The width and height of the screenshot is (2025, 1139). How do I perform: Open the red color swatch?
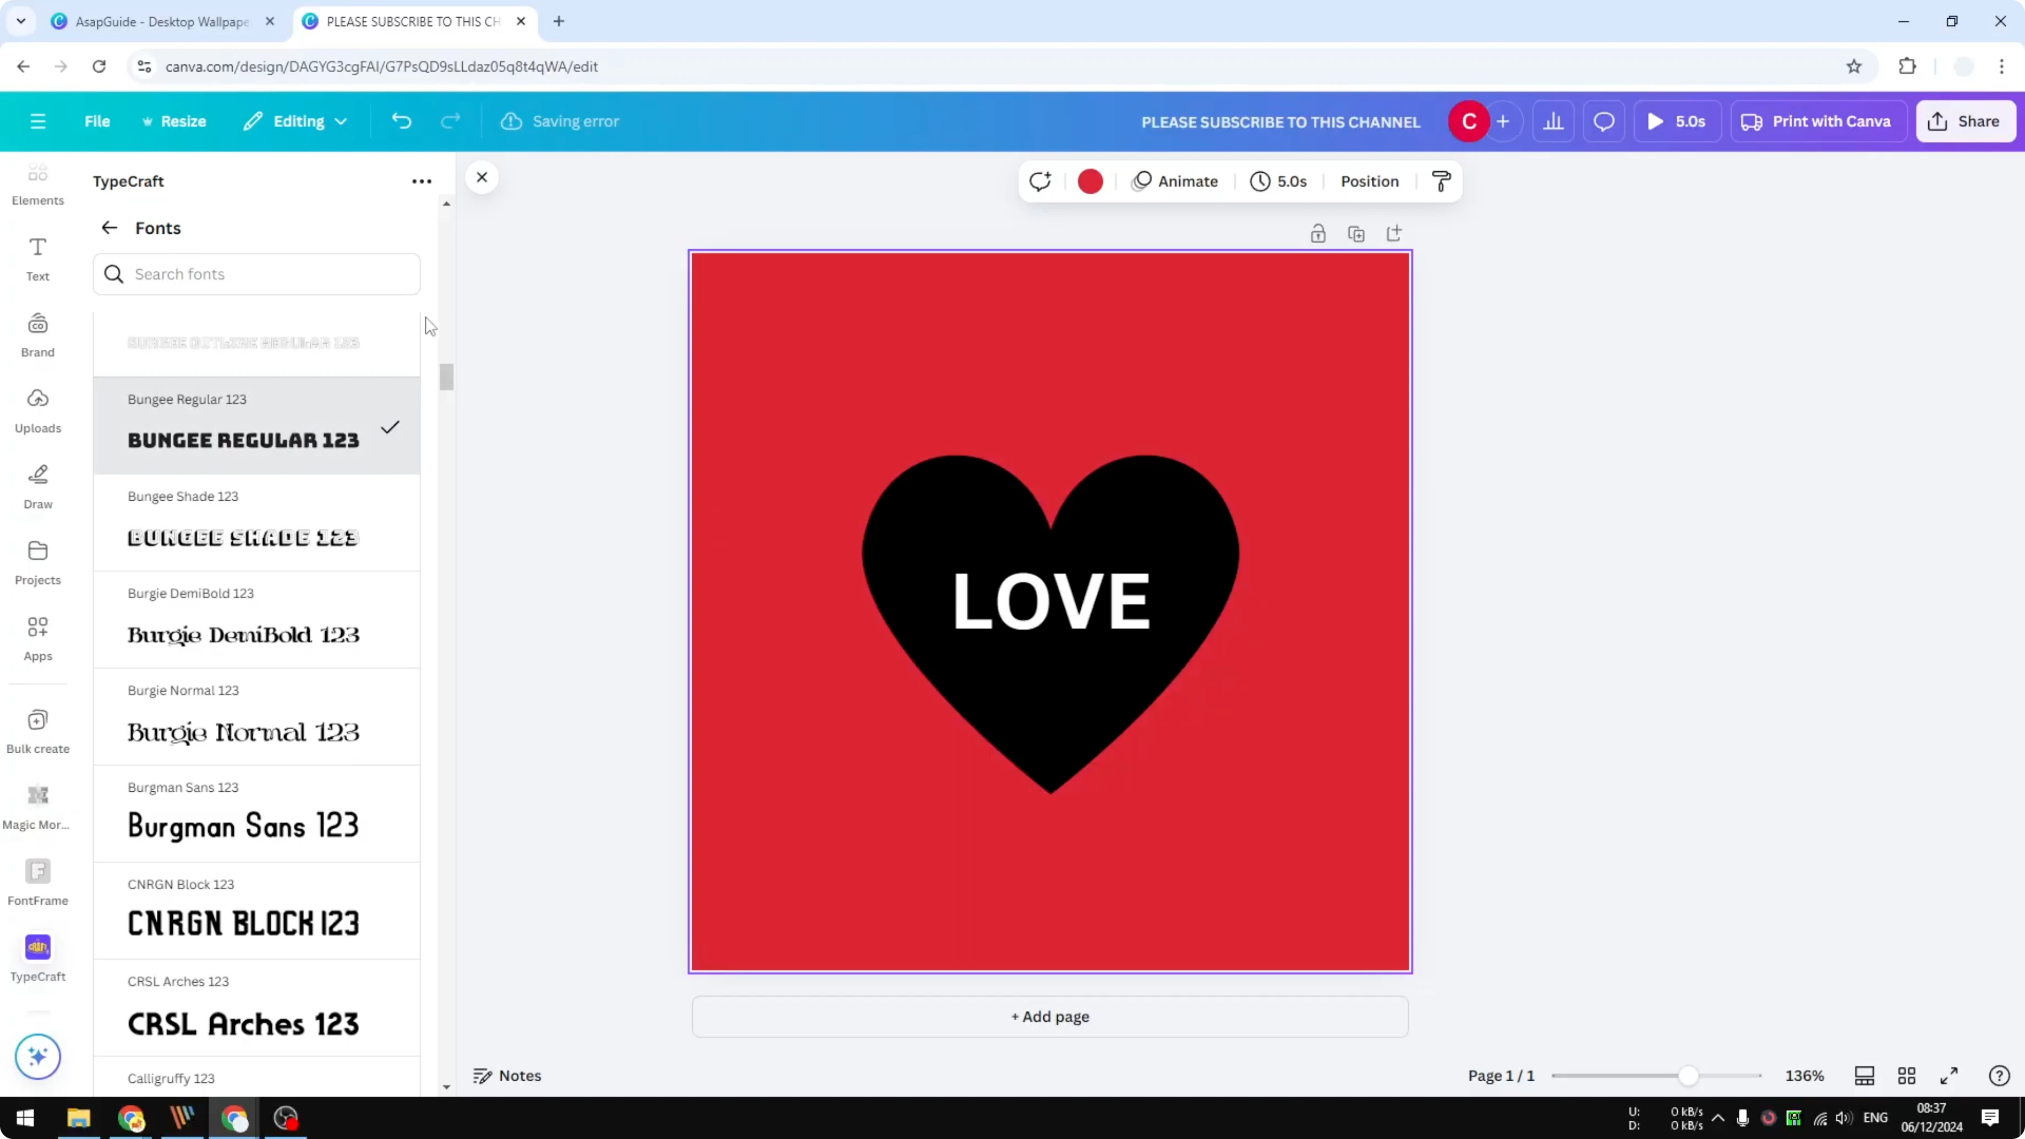[1090, 181]
